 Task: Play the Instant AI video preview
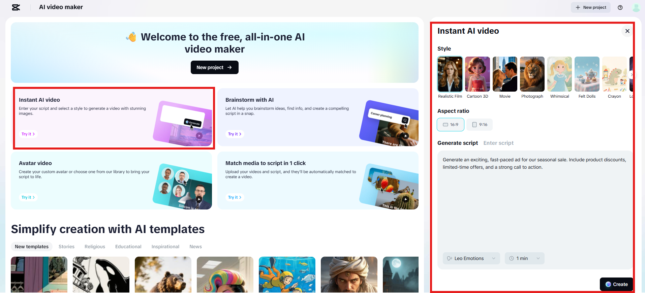coord(199,136)
